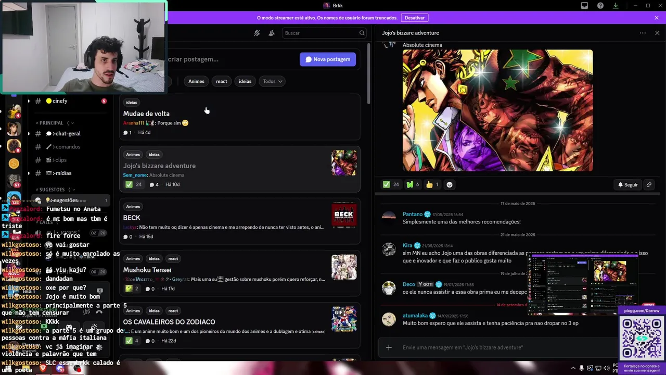Click the Nova postagem button
666x375 pixels.
pos(328,59)
